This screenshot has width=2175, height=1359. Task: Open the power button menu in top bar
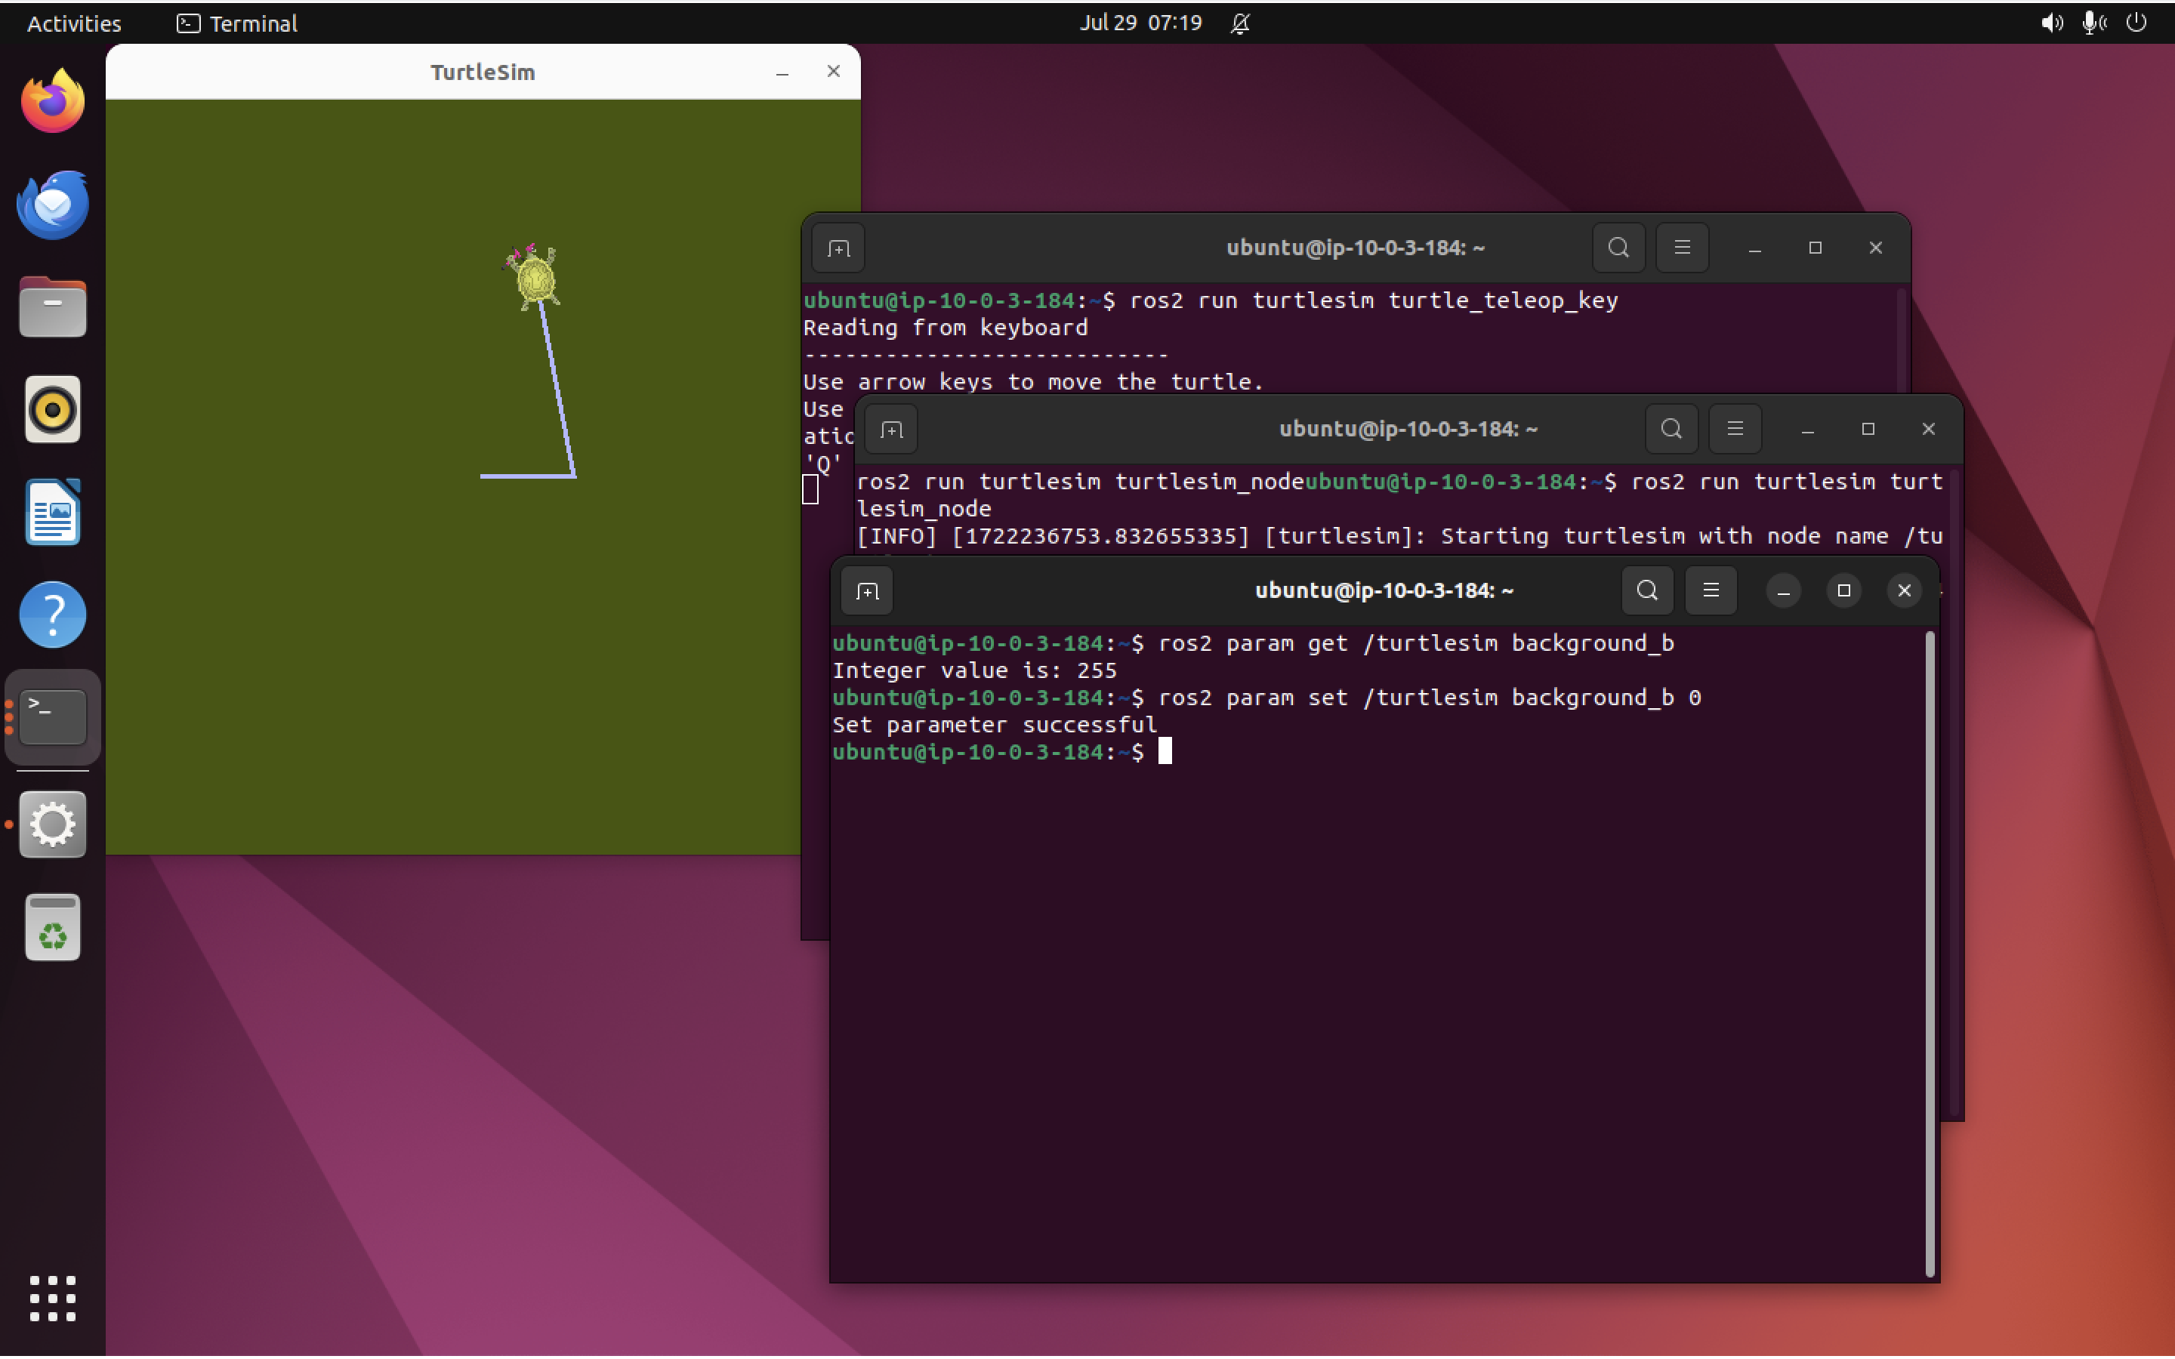pyautogui.click(x=2137, y=23)
